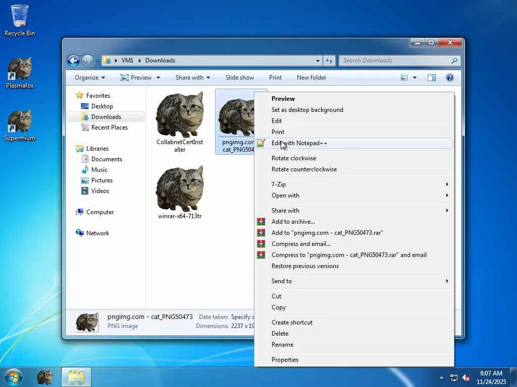The image size is (517, 387).
Task: Expand the Preview button dropdown arrow
Action: click(158, 78)
